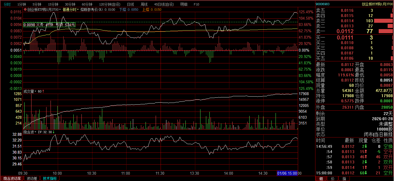
Task: Click the contract code 90006983
Action: pos(323,4)
